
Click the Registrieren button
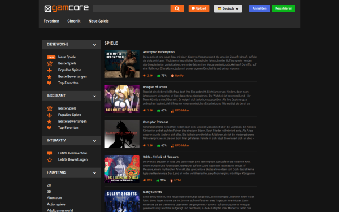(284, 8)
